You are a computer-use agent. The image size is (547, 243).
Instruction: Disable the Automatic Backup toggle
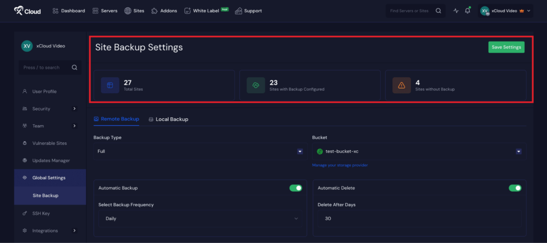[295, 188]
